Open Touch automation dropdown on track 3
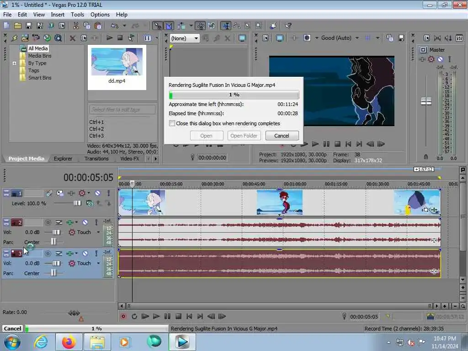The width and height of the screenshot is (468, 351). coord(98,263)
